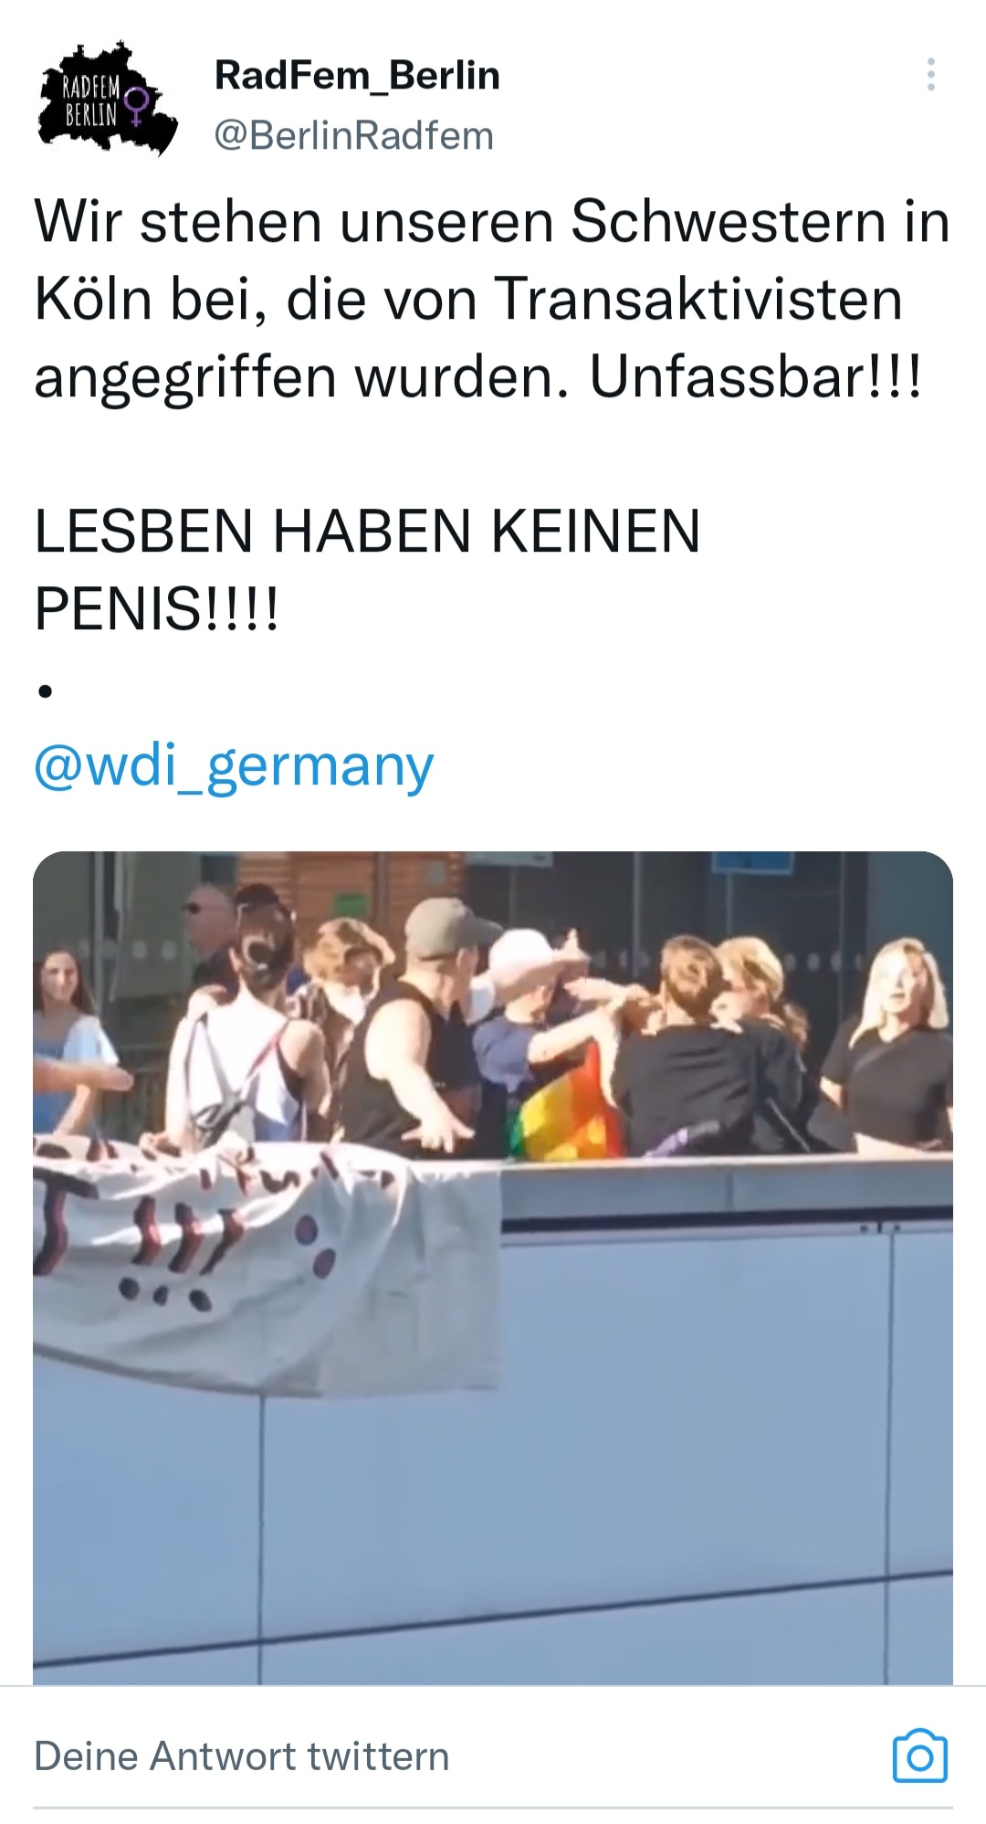Click the text 'LESBEN HABEN KEINEN'

click(x=367, y=532)
